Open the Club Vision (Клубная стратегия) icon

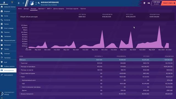click(x=2, y=66)
